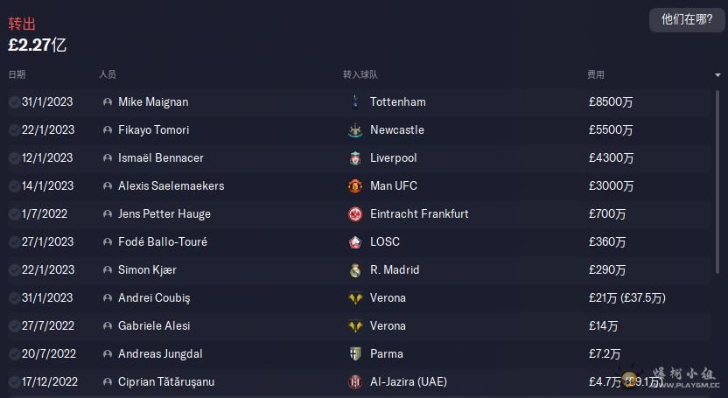Click the 他们在哪? button
The height and width of the screenshot is (398, 728).
click(687, 19)
